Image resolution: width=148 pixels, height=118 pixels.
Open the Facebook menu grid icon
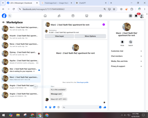coord(131,16)
